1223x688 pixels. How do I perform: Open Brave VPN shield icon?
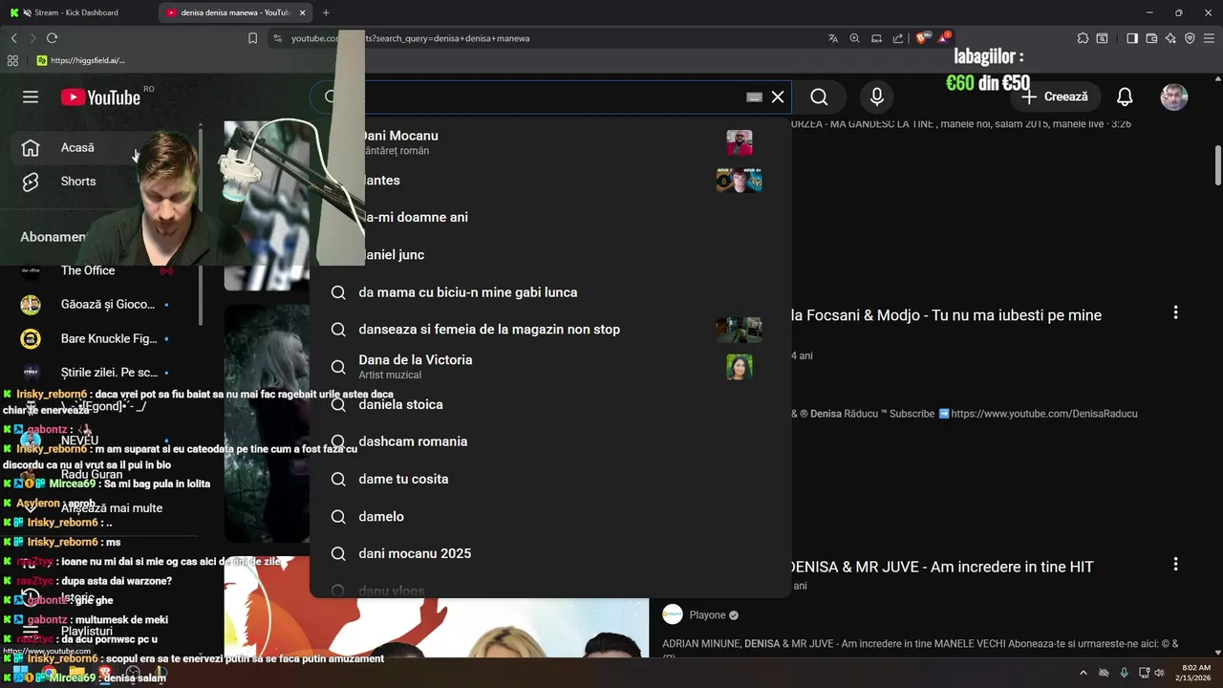(x=1190, y=38)
